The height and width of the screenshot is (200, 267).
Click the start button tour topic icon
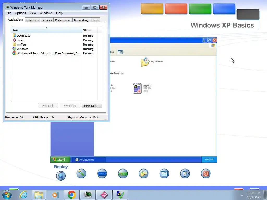coord(123,173)
